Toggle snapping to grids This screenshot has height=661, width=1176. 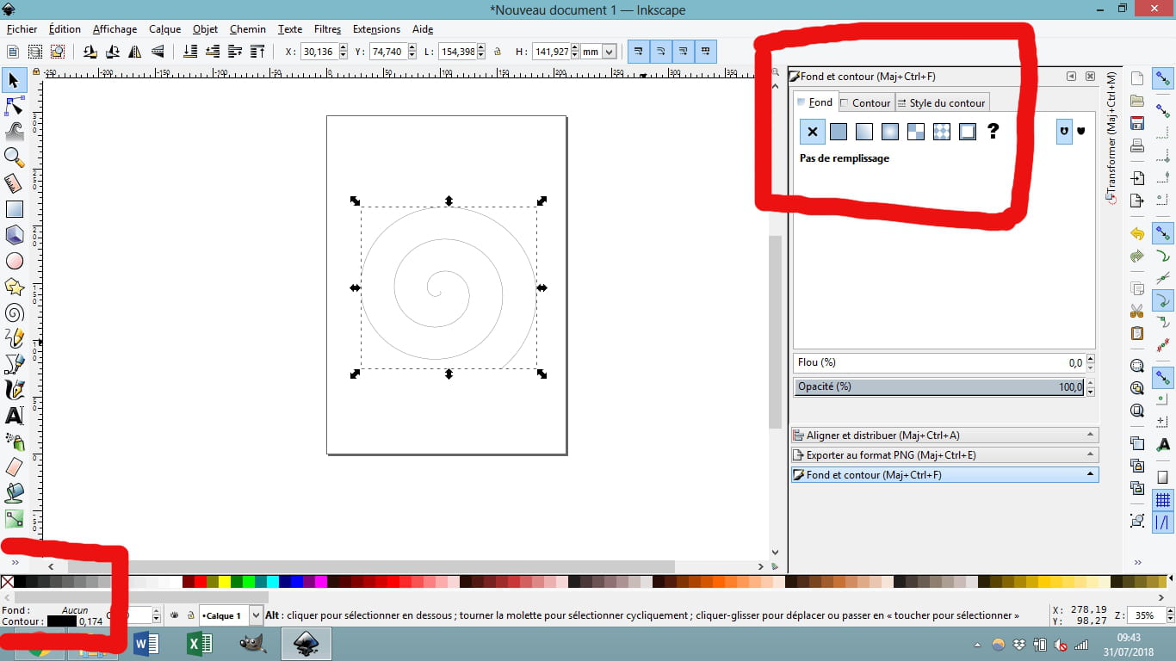tap(1163, 500)
